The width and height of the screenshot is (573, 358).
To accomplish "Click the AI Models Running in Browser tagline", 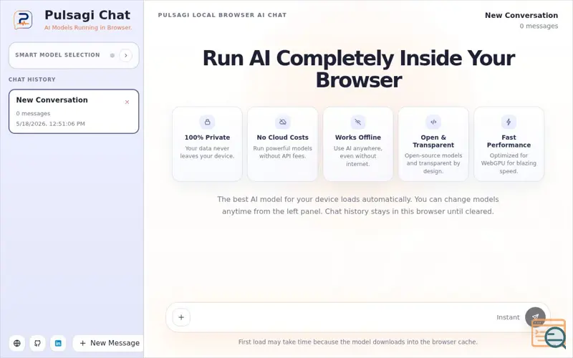I will (x=88, y=27).
